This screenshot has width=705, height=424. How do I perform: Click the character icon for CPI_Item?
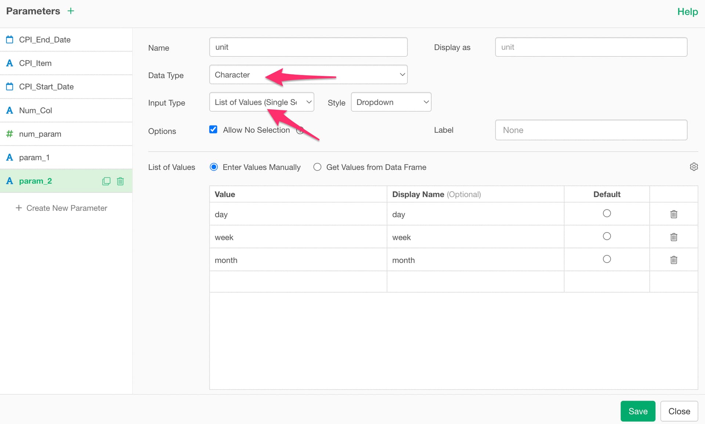[x=10, y=63]
